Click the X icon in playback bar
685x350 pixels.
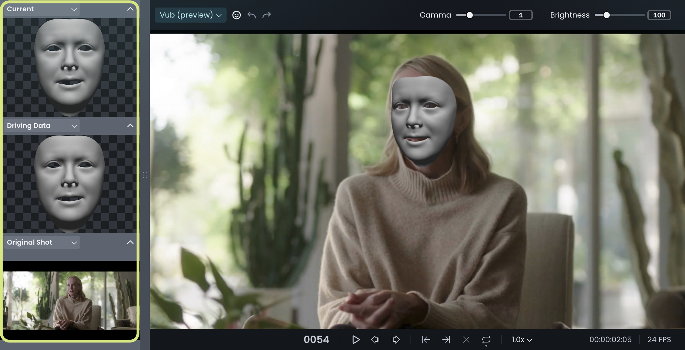[x=466, y=340]
